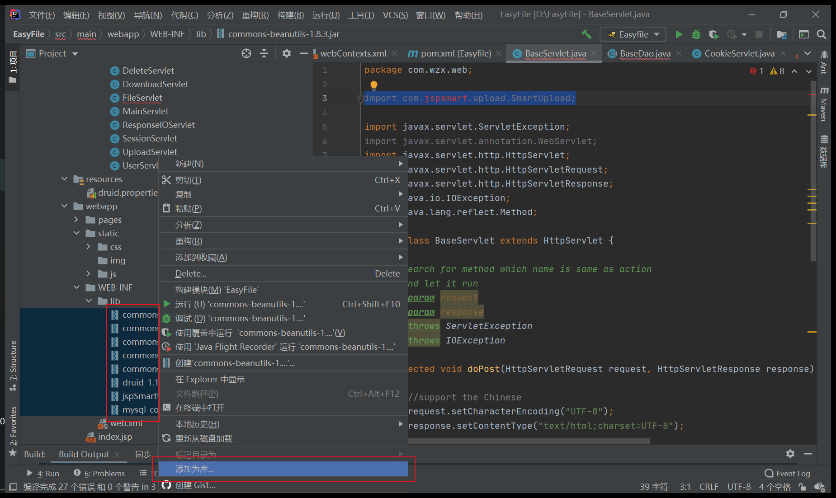Switch to CookieServlet.java tab
836x498 pixels.
click(740, 54)
